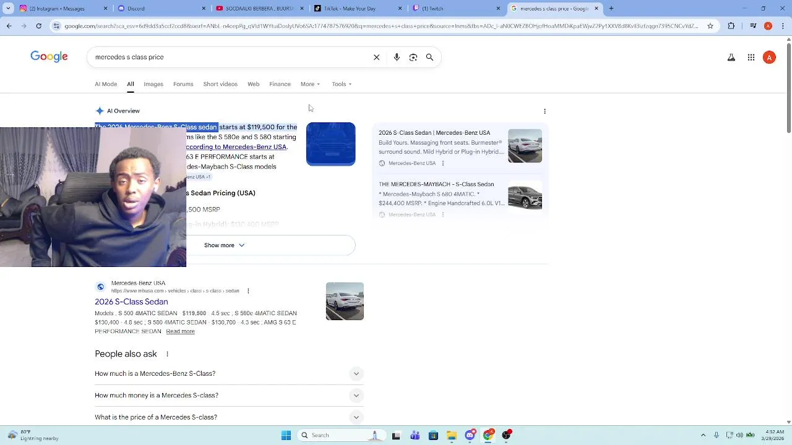Bookmark this page with star icon
The height and width of the screenshot is (445, 792).
click(x=710, y=26)
